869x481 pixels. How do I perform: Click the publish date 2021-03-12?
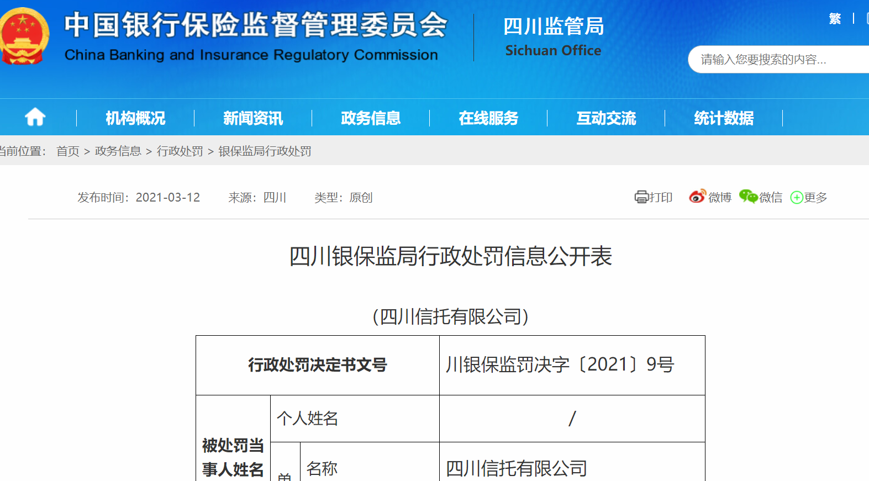168,197
